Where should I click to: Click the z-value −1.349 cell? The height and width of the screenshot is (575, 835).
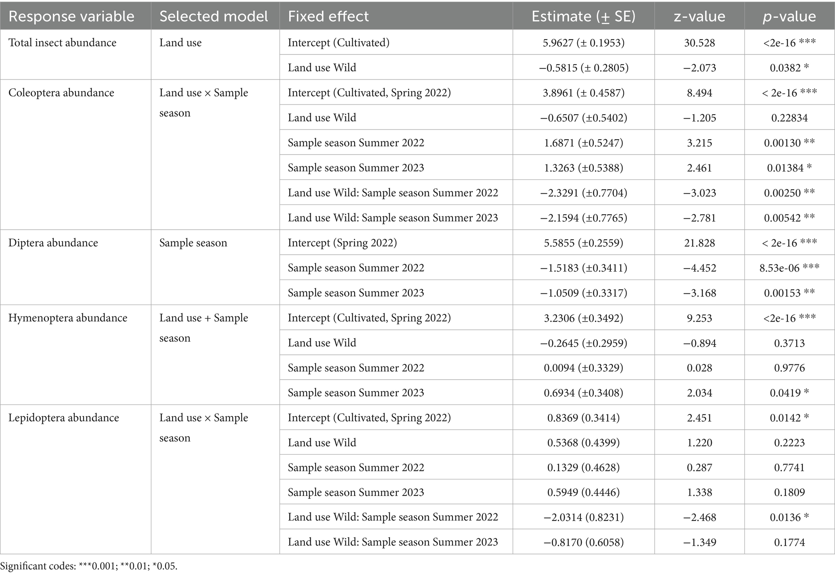tap(699, 542)
